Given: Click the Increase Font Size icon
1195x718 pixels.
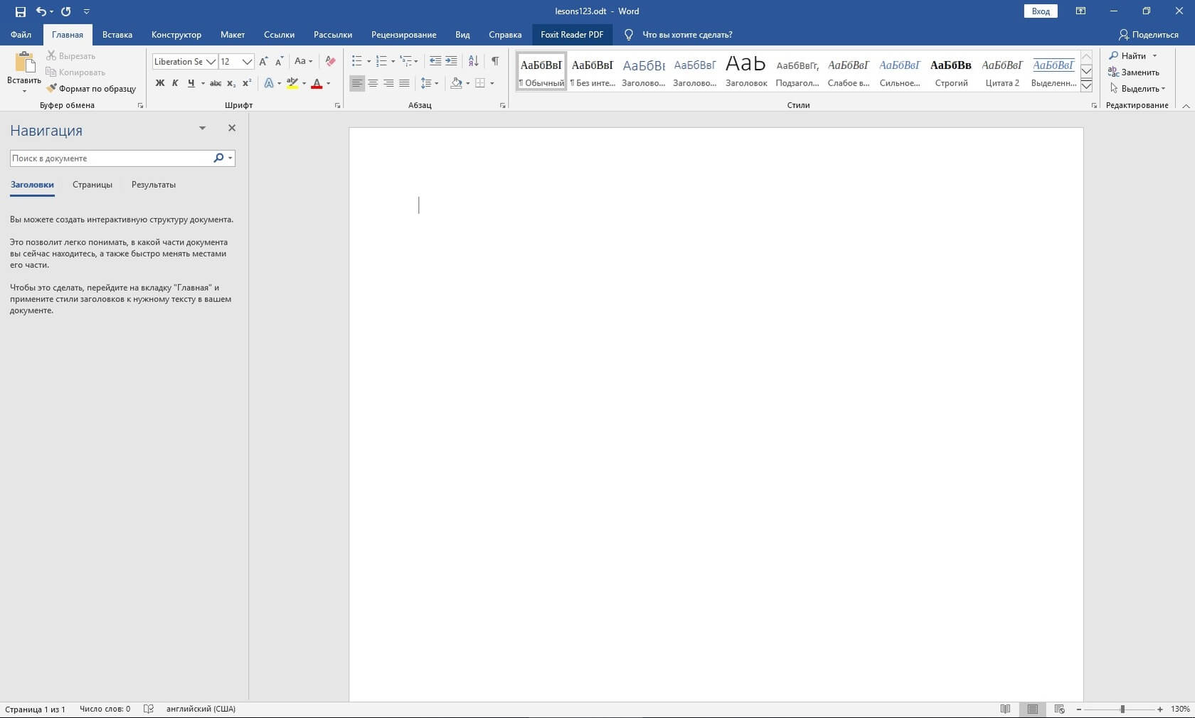Looking at the screenshot, I should point(263,61).
